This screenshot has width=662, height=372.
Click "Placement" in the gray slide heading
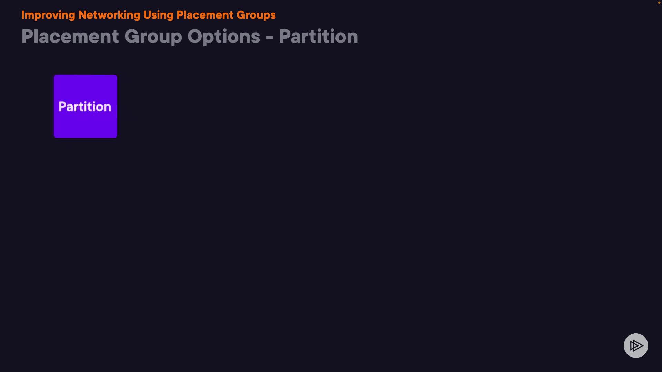click(x=70, y=37)
